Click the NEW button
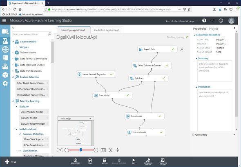241x167 pixels. pos(11,162)
